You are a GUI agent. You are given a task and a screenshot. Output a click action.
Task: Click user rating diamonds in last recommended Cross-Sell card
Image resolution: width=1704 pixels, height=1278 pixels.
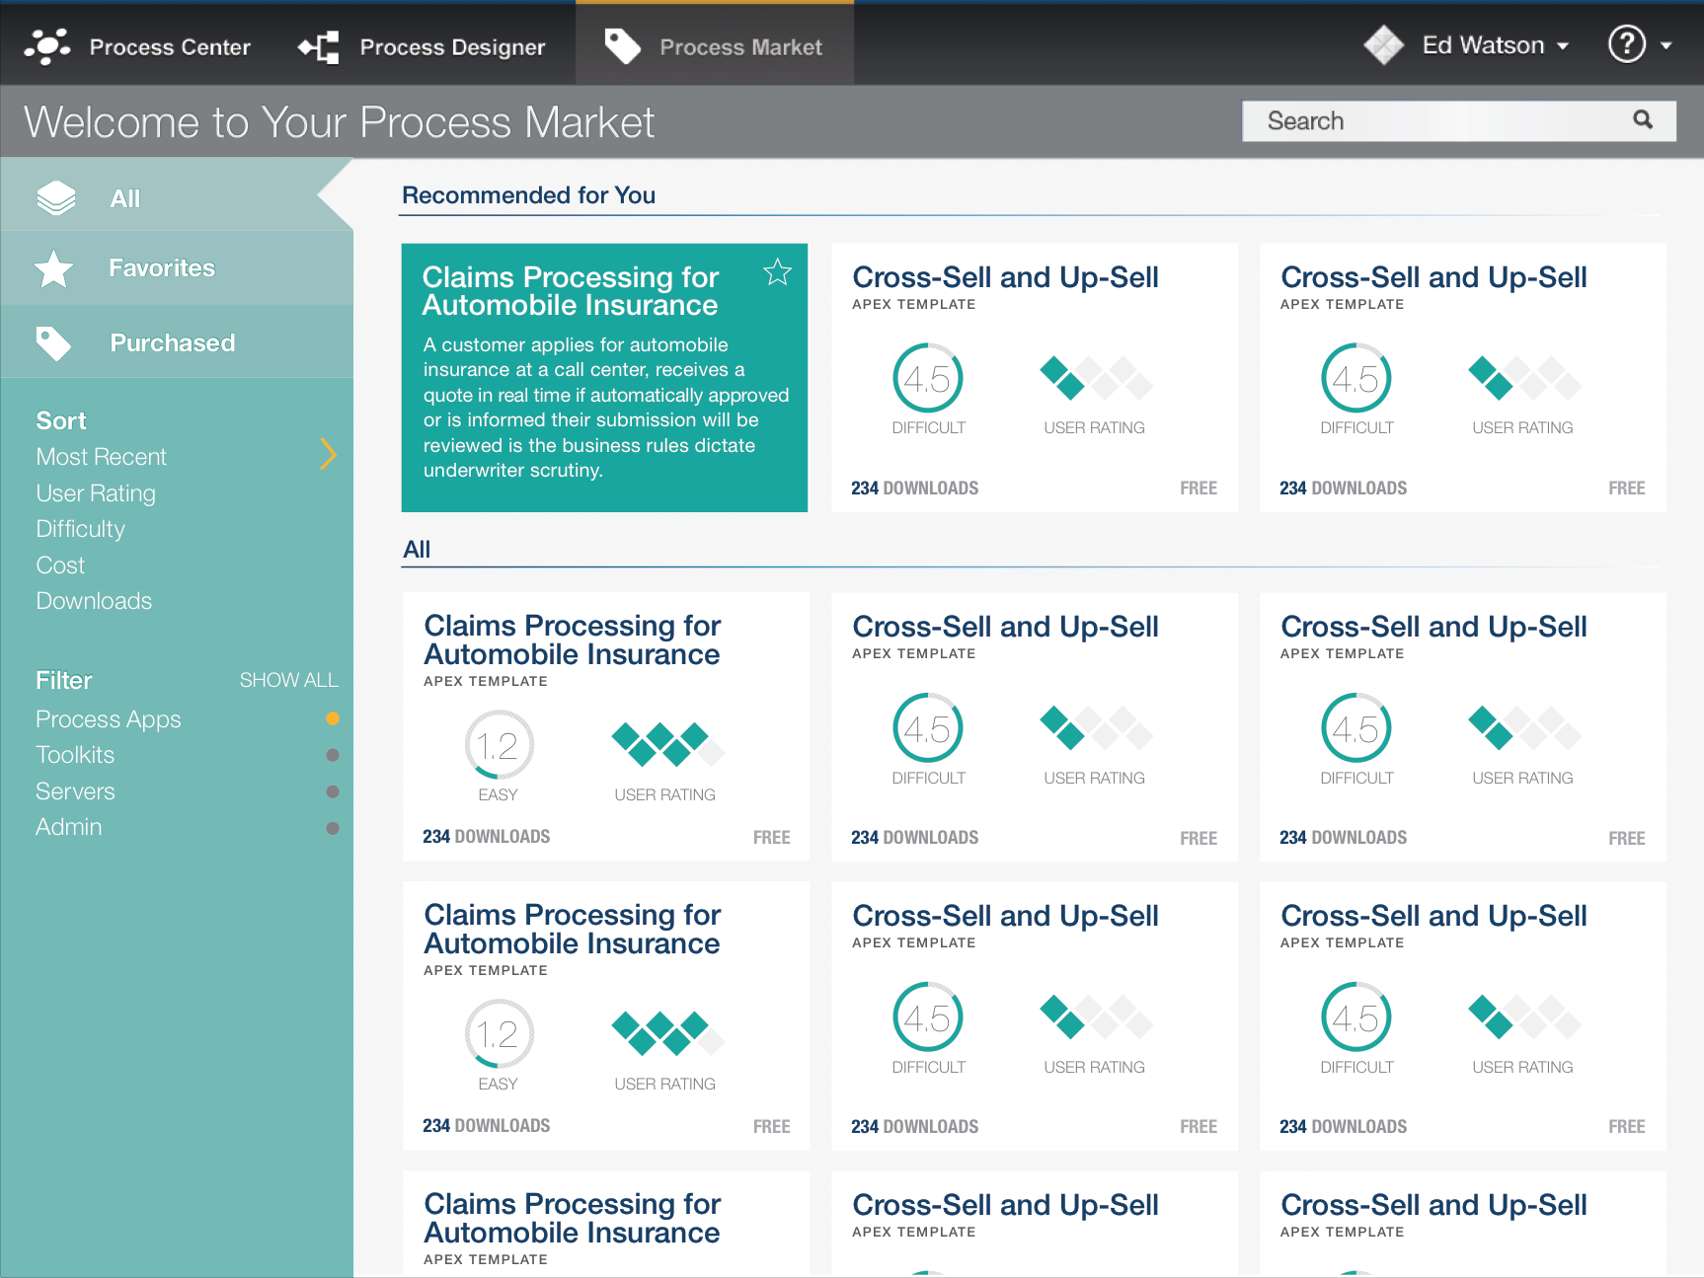pos(1524,378)
